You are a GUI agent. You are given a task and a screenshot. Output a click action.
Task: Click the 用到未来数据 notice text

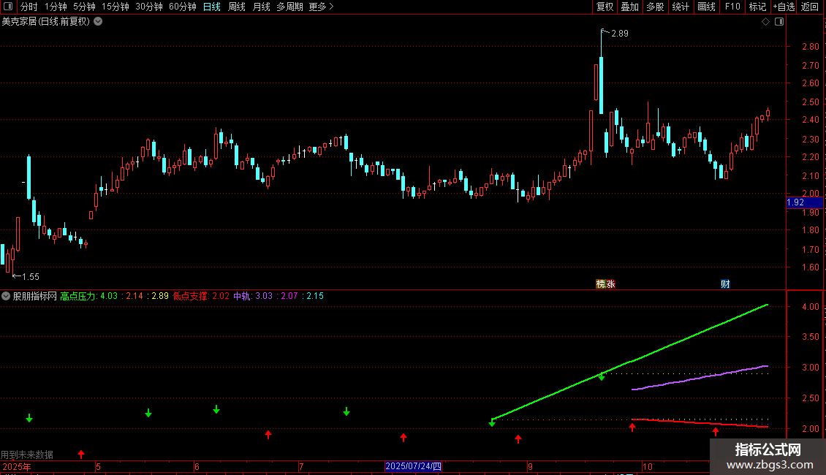(27, 455)
